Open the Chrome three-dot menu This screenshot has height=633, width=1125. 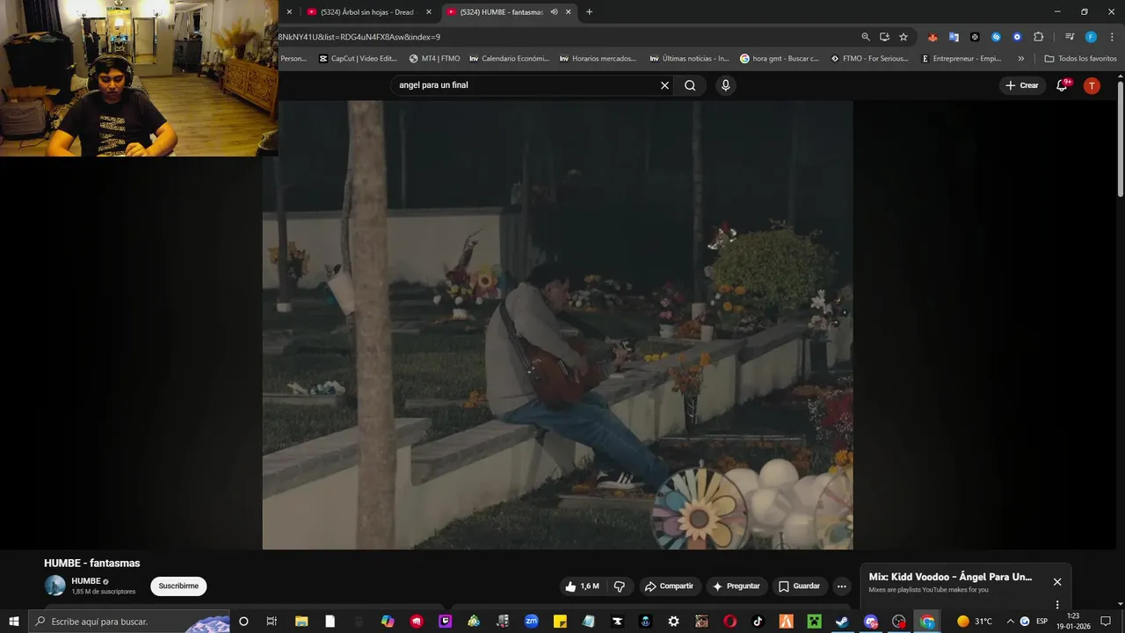(x=1110, y=37)
